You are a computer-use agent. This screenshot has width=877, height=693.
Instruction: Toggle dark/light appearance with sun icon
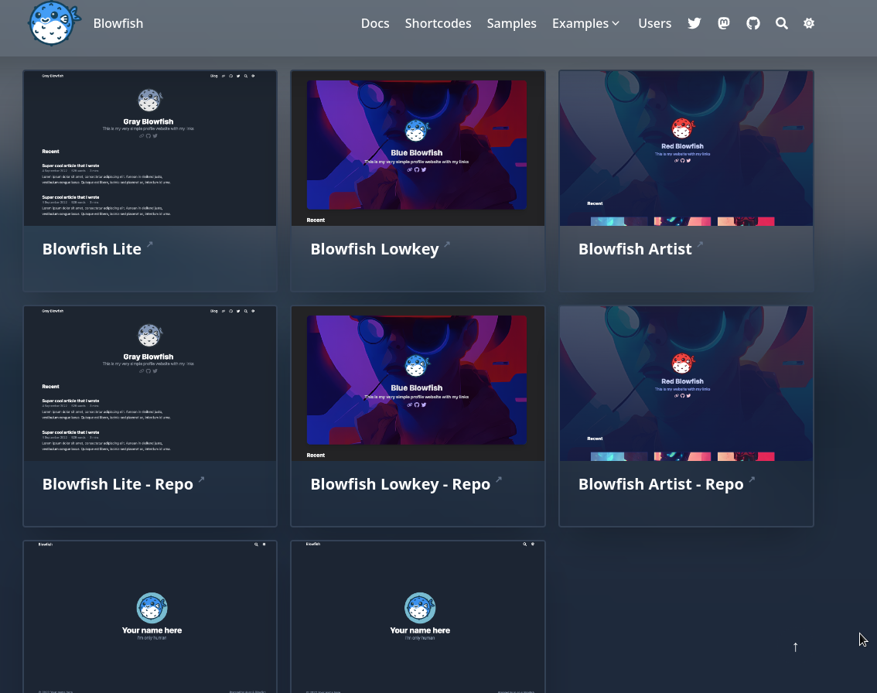pos(809,23)
